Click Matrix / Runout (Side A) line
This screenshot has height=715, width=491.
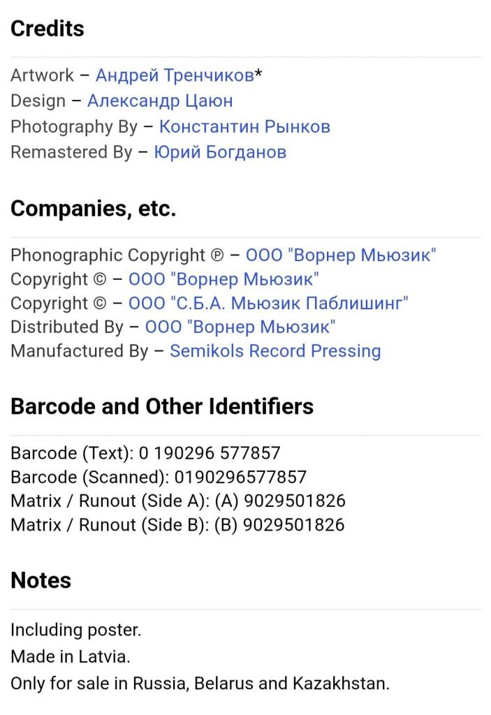pos(178,501)
